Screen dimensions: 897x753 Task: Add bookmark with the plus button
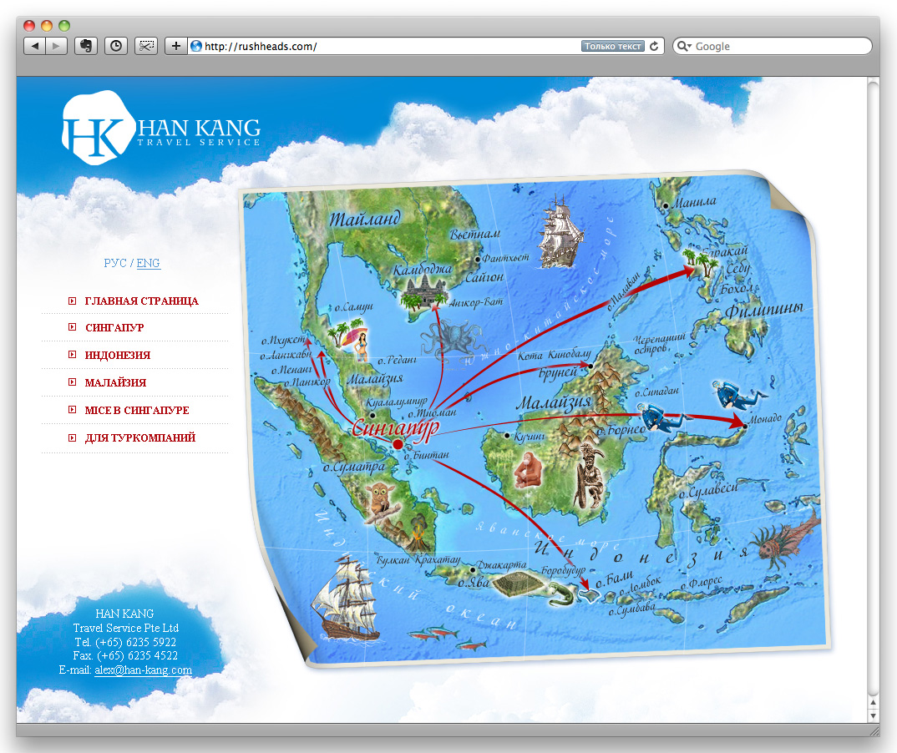175,46
